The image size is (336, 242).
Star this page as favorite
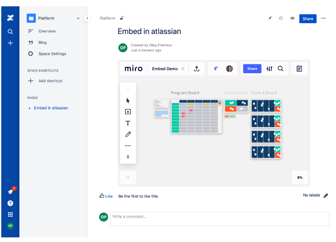point(281,18)
